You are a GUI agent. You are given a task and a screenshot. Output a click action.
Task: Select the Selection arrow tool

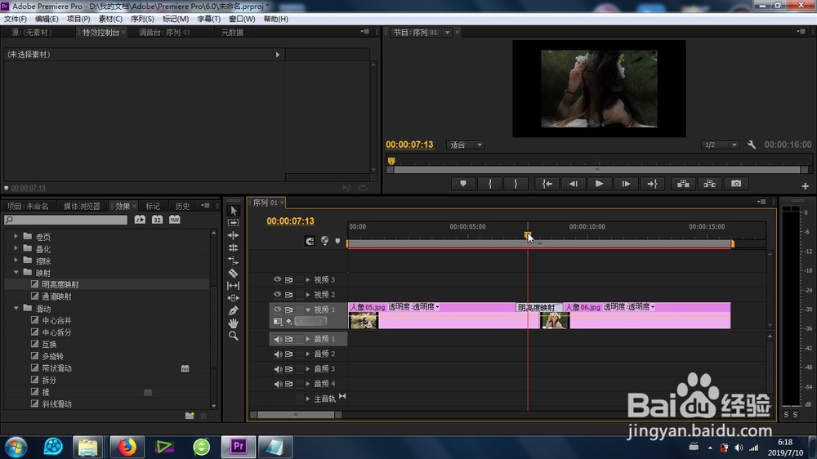point(234,211)
